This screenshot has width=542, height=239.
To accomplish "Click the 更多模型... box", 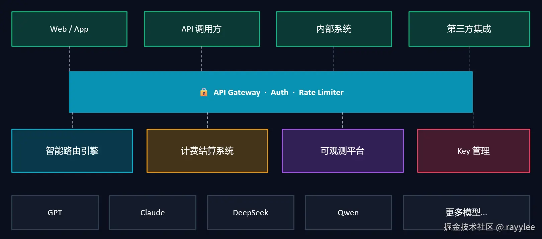I will tap(466, 212).
